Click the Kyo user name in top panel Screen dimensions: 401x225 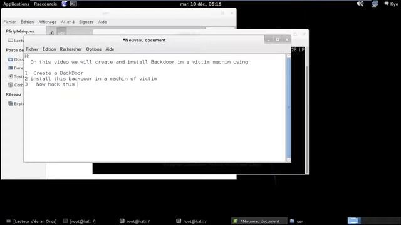pos(394,4)
